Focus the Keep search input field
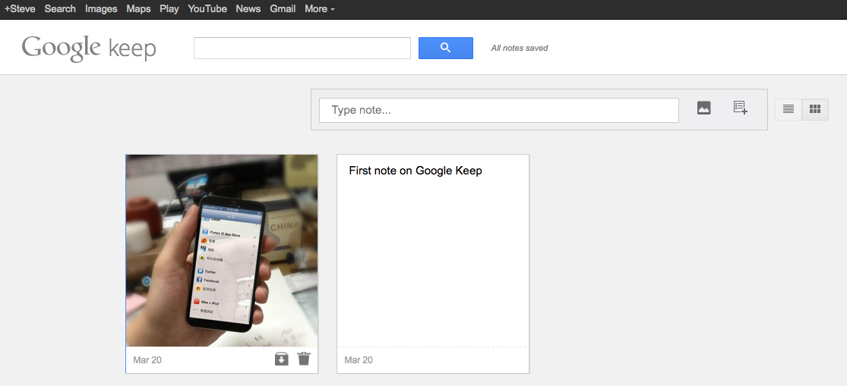Screen dimensions: 847x386 (x=302, y=48)
